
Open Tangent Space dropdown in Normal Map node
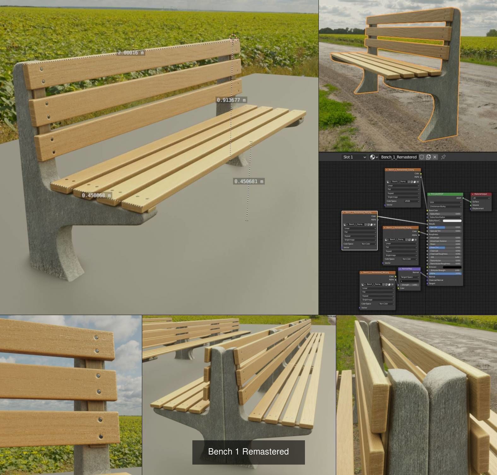click(x=410, y=277)
